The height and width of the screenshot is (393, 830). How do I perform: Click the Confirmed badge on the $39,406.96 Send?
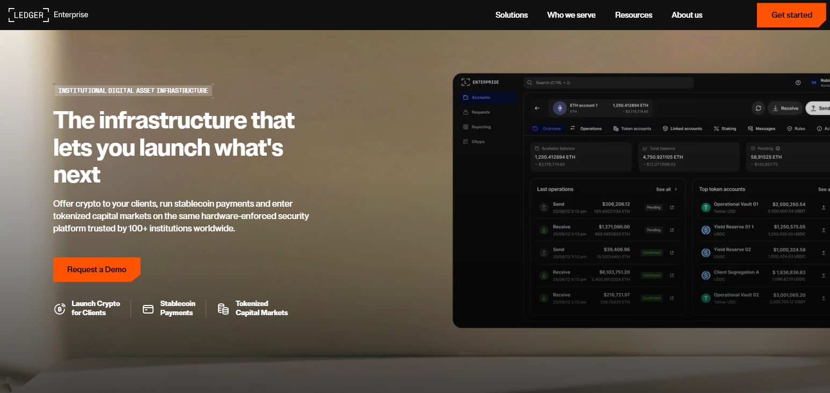[652, 252]
